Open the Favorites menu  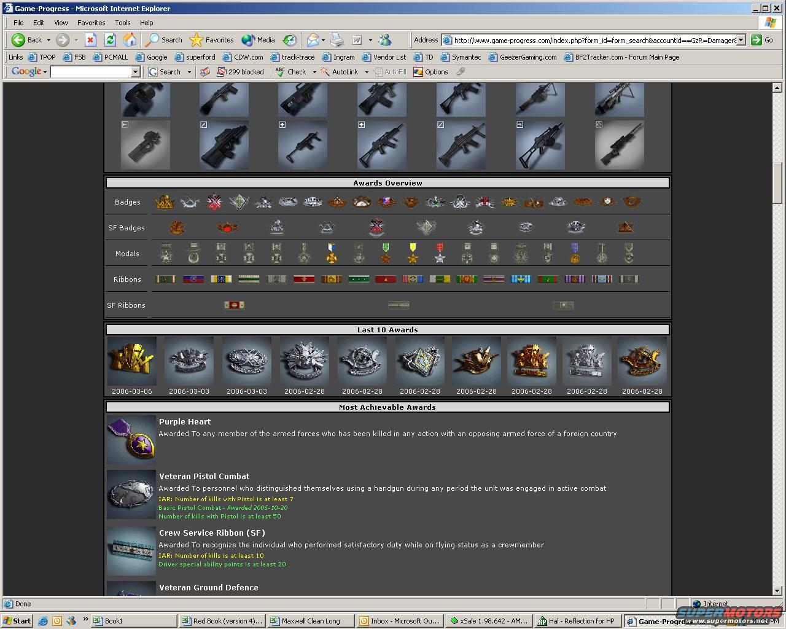(91, 23)
